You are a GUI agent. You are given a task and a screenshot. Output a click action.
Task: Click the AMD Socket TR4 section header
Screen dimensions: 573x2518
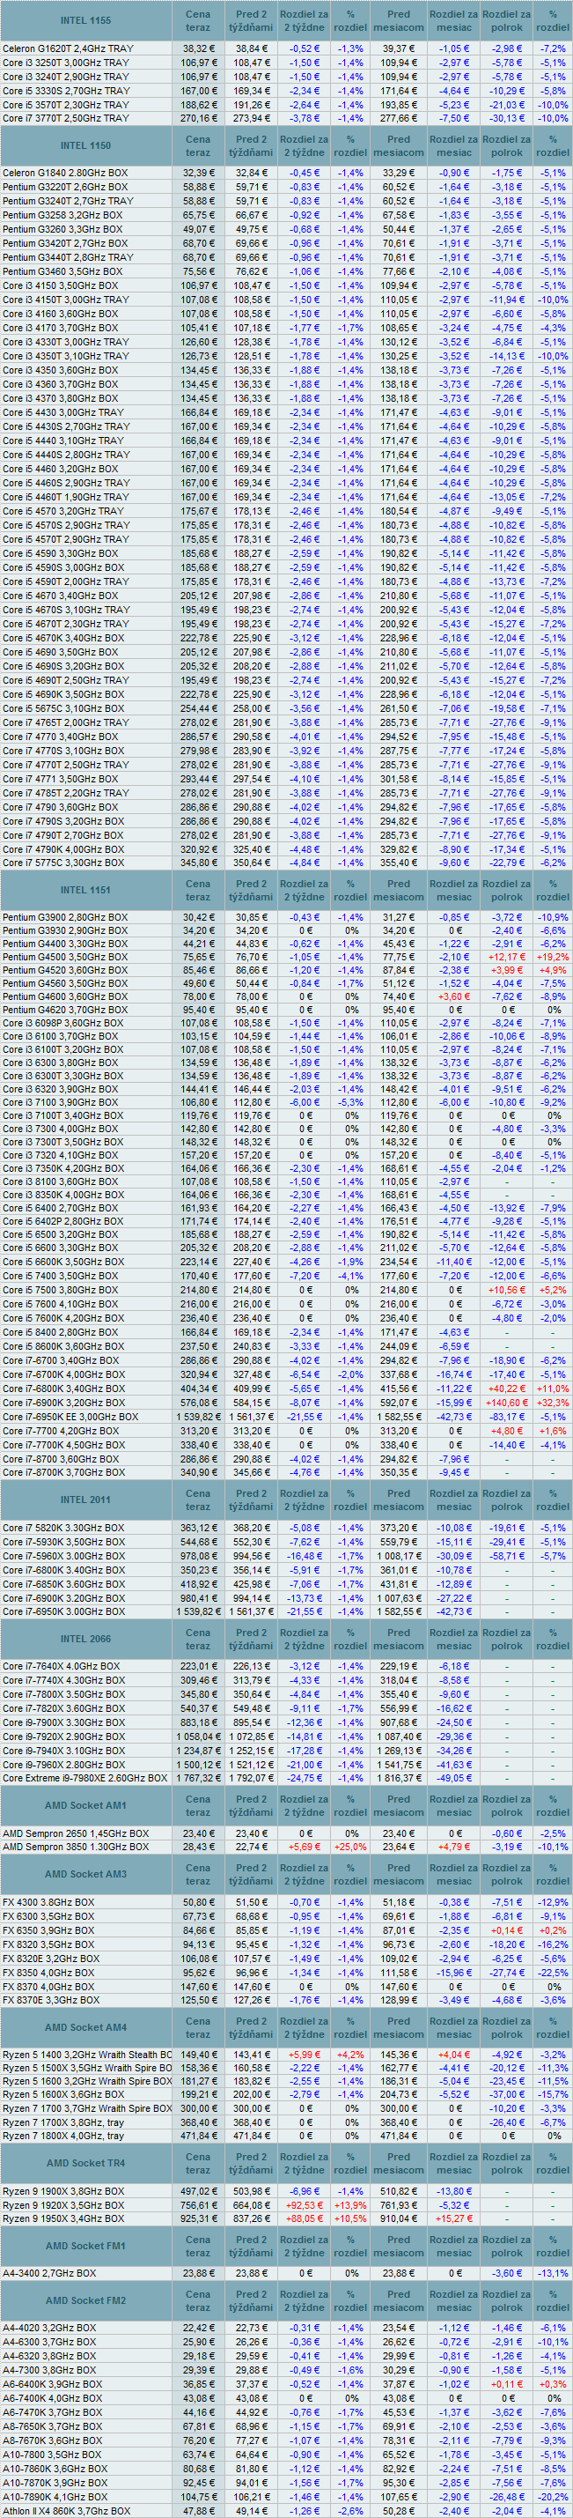86,2163
